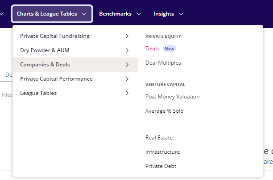Choose Companies & Deals menu entry
Viewport: 273px width, 180px height.
(45, 65)
